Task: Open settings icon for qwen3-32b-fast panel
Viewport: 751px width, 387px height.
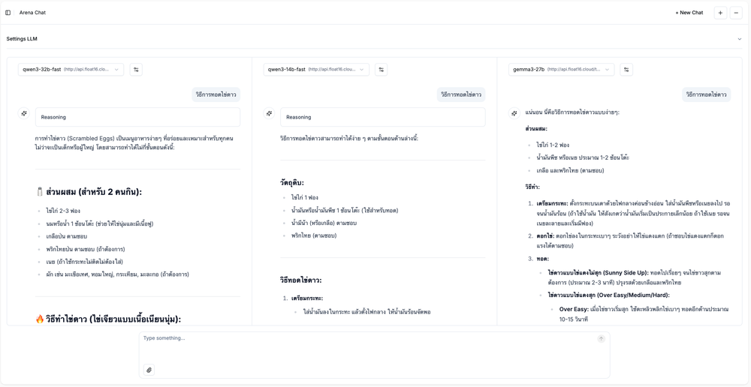Action: coord(136,70)
